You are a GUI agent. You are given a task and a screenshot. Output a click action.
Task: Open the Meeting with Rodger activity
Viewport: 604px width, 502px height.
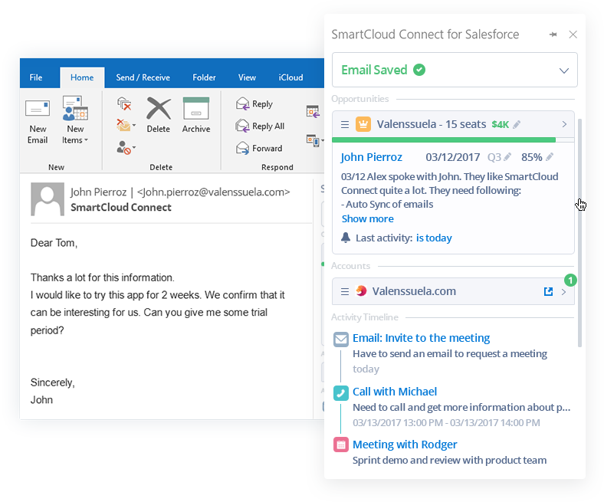pos(405,445)
